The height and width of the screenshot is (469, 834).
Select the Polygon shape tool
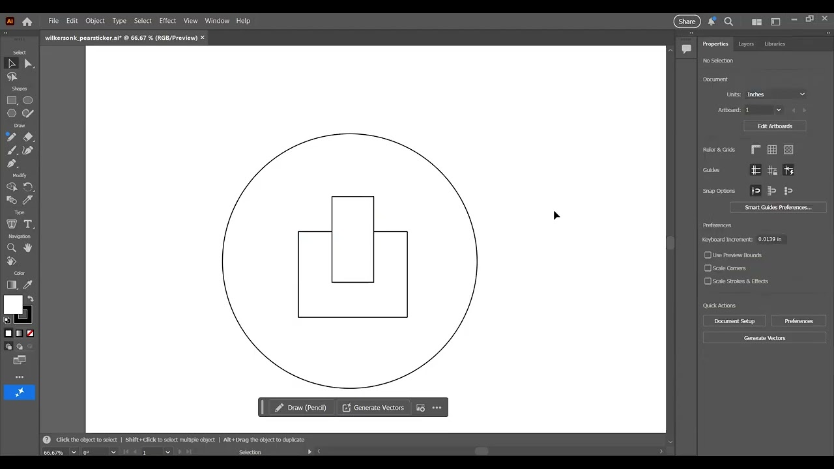(x=12, y=113)
